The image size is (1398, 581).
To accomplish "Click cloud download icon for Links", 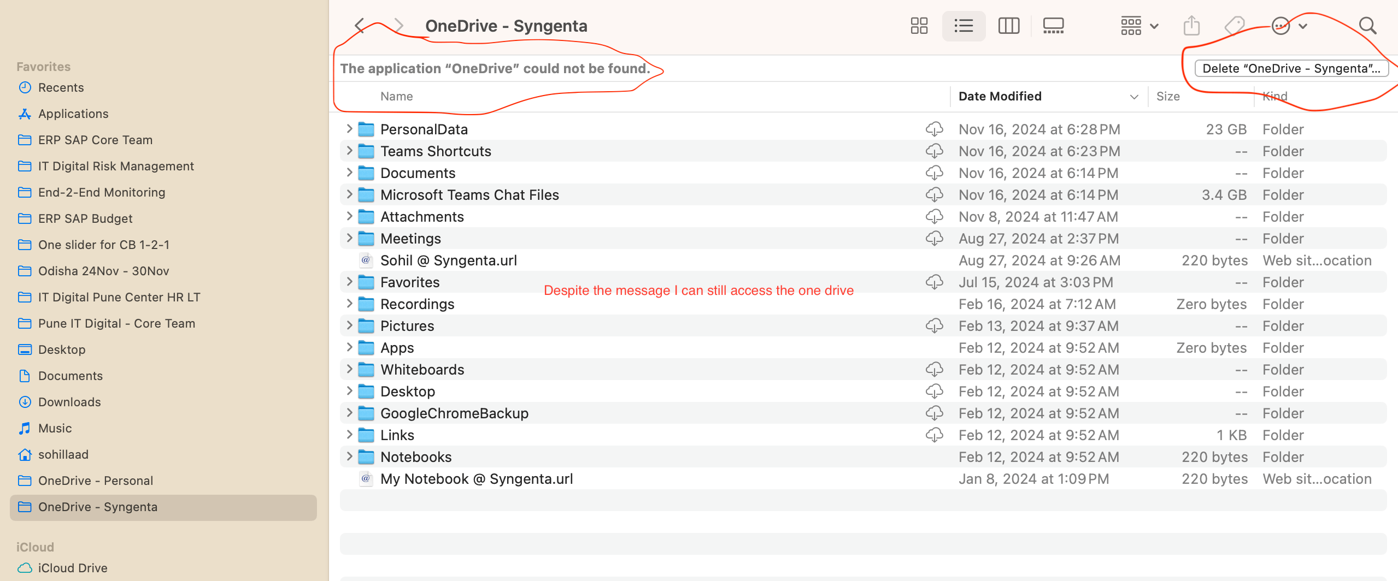I will click(934, 435).
